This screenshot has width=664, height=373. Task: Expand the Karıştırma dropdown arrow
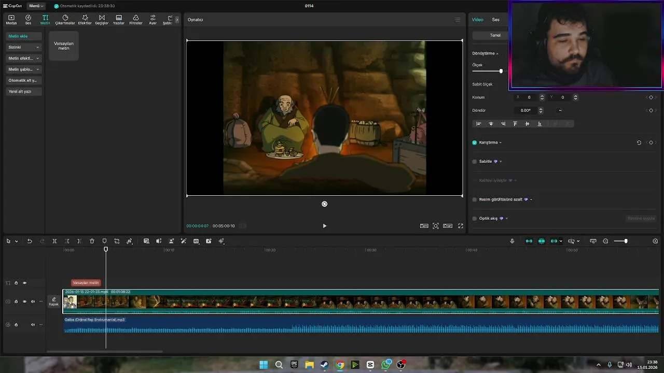500,142
